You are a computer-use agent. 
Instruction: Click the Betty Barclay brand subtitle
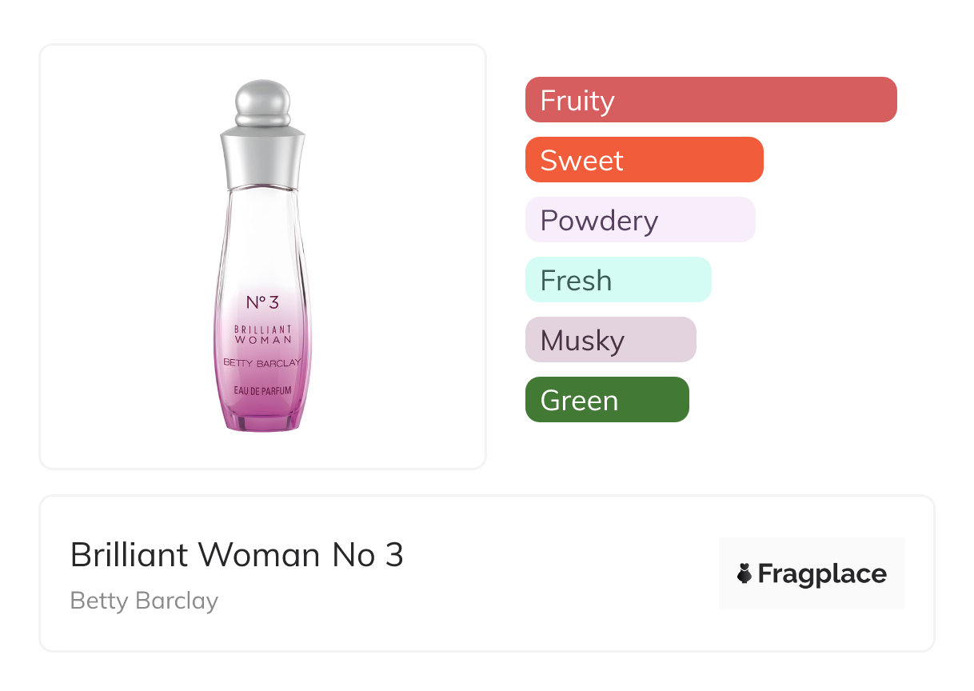click(144, 601)
